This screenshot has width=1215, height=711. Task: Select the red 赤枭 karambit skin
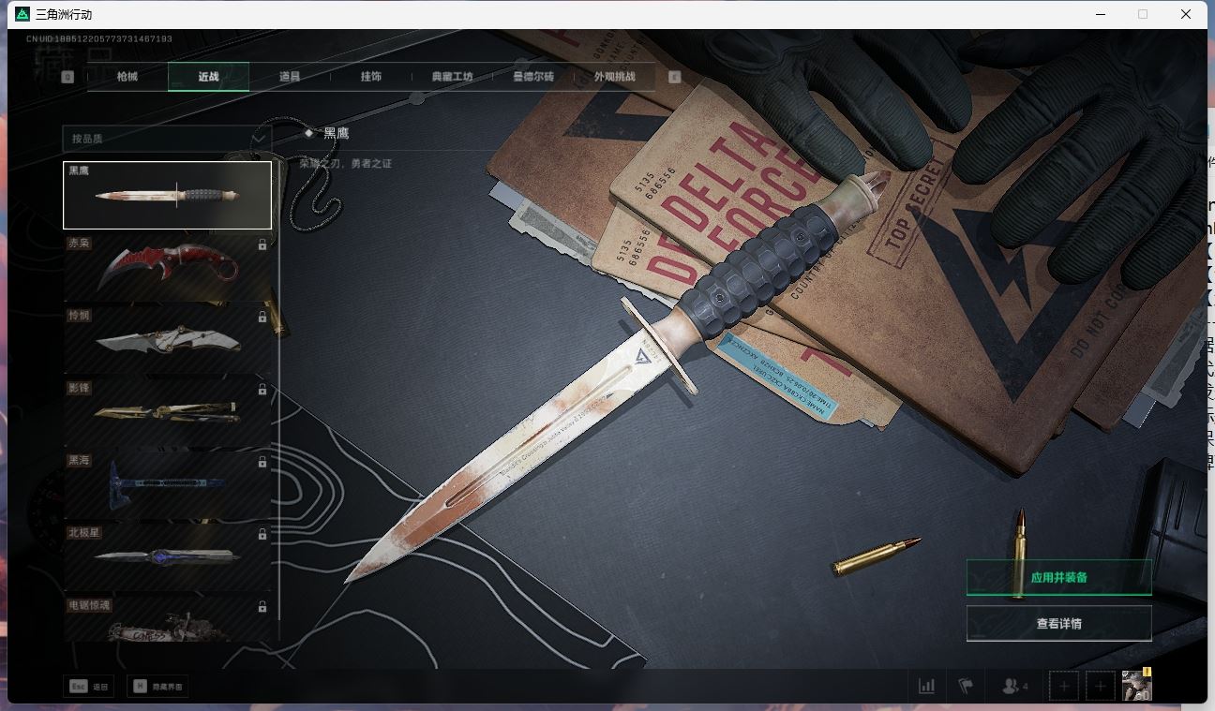[167, 268]
